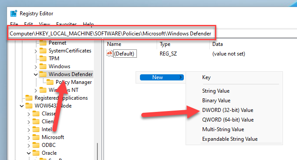Select the TPM tree label

pyautogui.click(x=54, y=59)
